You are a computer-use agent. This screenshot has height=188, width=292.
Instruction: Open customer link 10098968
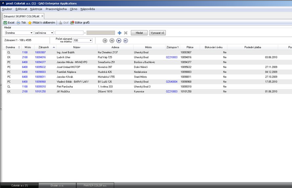click(40, 82)
